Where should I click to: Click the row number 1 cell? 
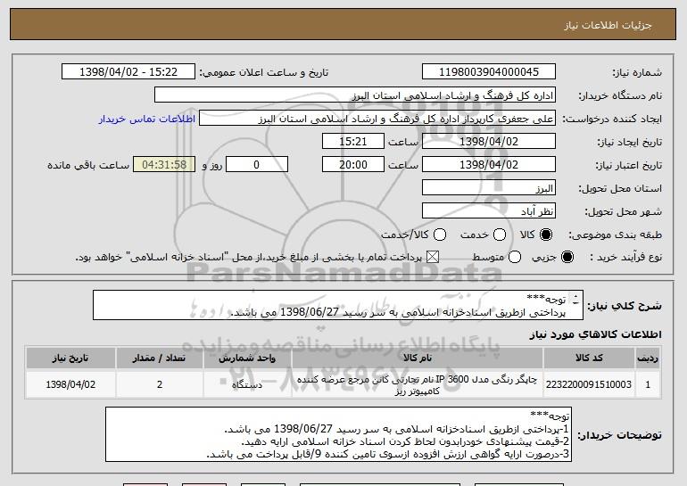pos(648,384)
